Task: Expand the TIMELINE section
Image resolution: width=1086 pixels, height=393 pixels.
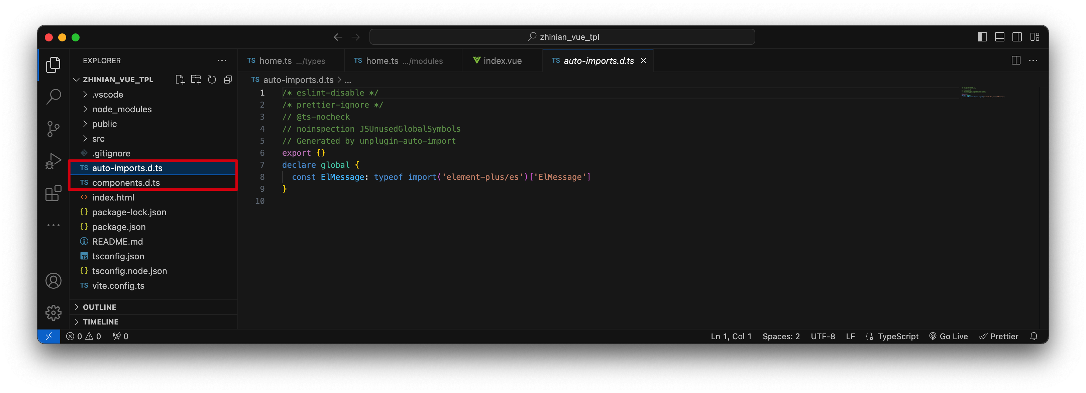Action: [154, 322]
